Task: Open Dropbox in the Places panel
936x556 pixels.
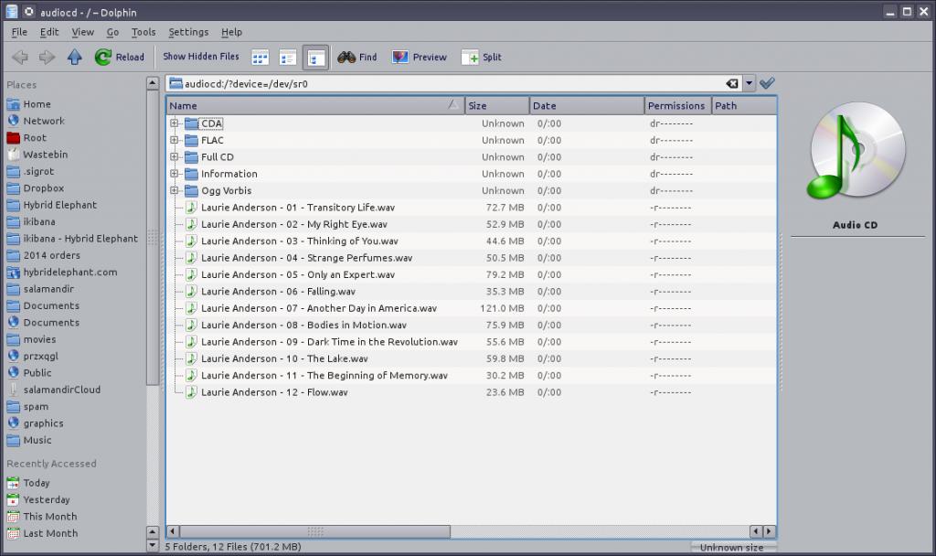Action: (x=43, y=188)
